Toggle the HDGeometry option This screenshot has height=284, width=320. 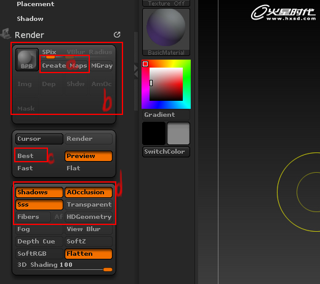(x=89, y=217)
